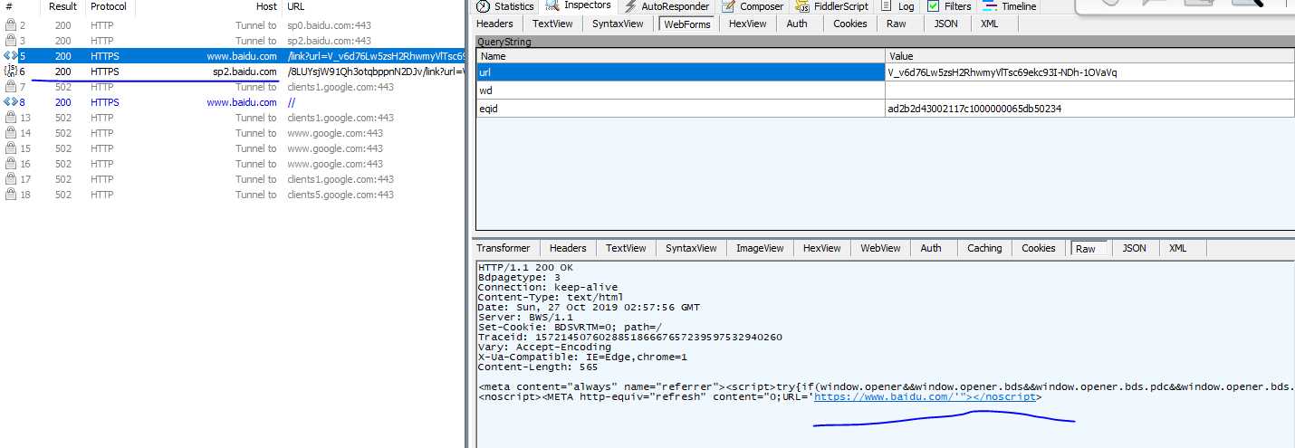Select request inspector XML tab
The height and width of the screenshot is (448, 1295).
point(990,24)
